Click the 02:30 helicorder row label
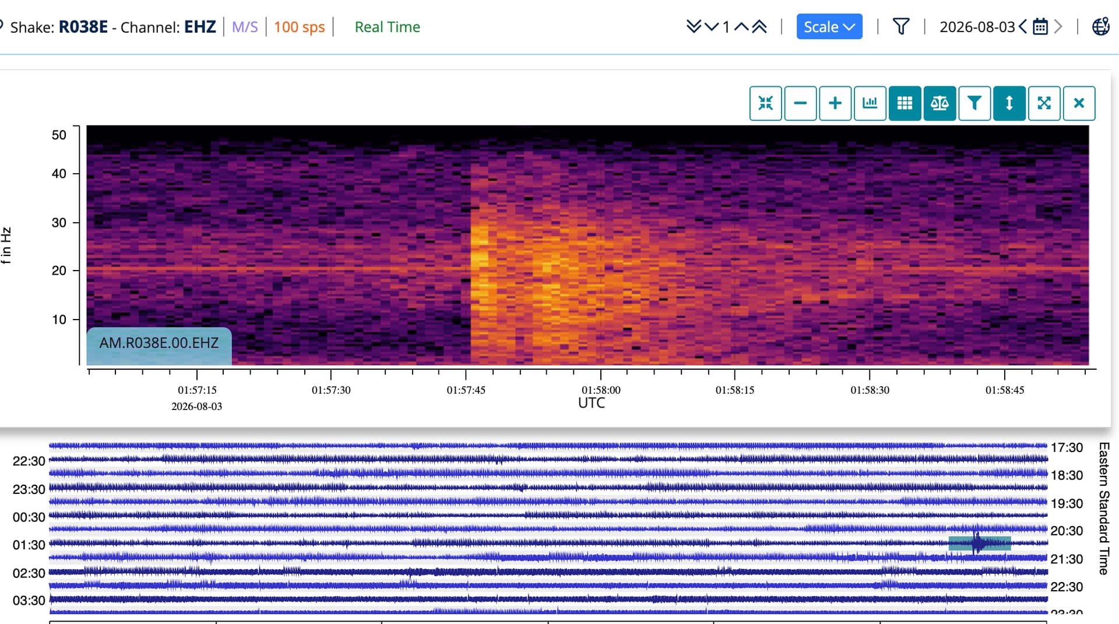The image size is (1119, 624). pyautogui.click(x=29, y=573)
